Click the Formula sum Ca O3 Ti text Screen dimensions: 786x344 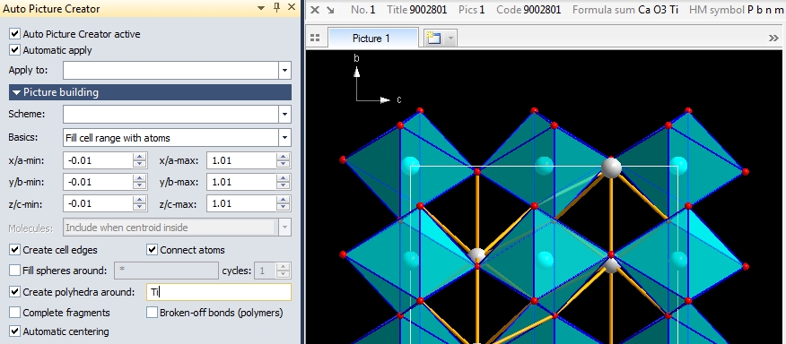[x=625, y=10]
